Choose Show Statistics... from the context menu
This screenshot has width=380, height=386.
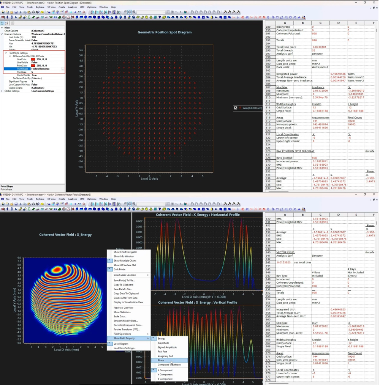coord(122,312)
